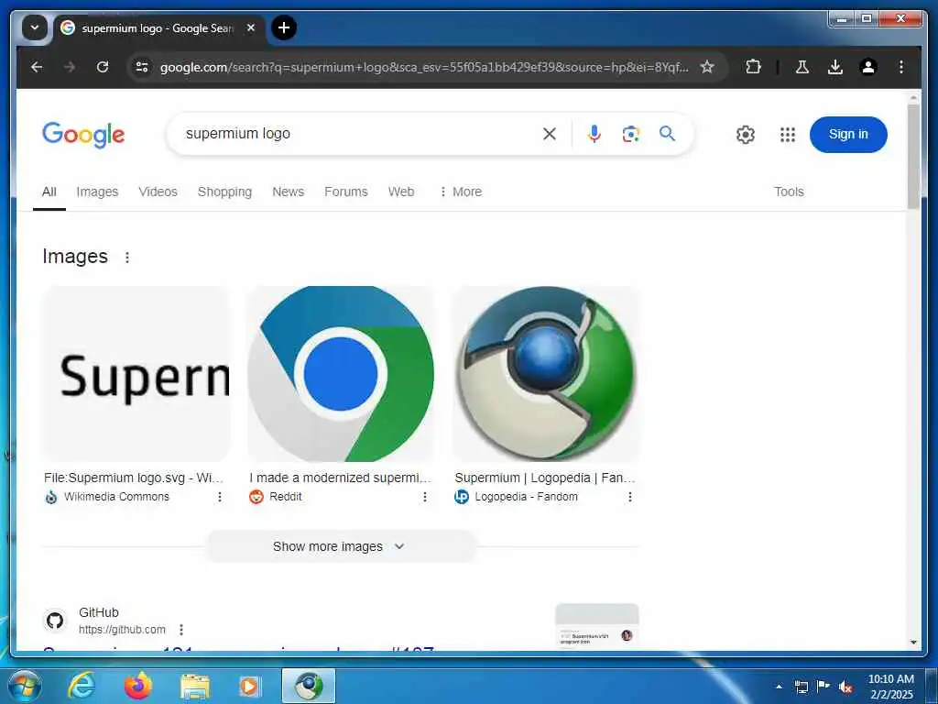Open Windows Explorer from taskbar

coord(195,686)
